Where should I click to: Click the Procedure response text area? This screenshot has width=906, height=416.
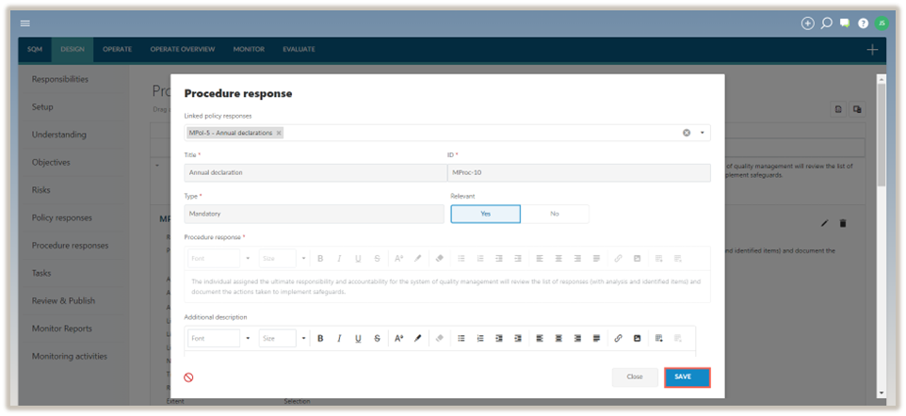point(447,286)
